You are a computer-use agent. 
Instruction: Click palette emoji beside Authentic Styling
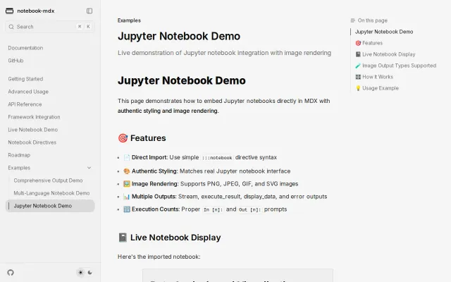[127, 171]
